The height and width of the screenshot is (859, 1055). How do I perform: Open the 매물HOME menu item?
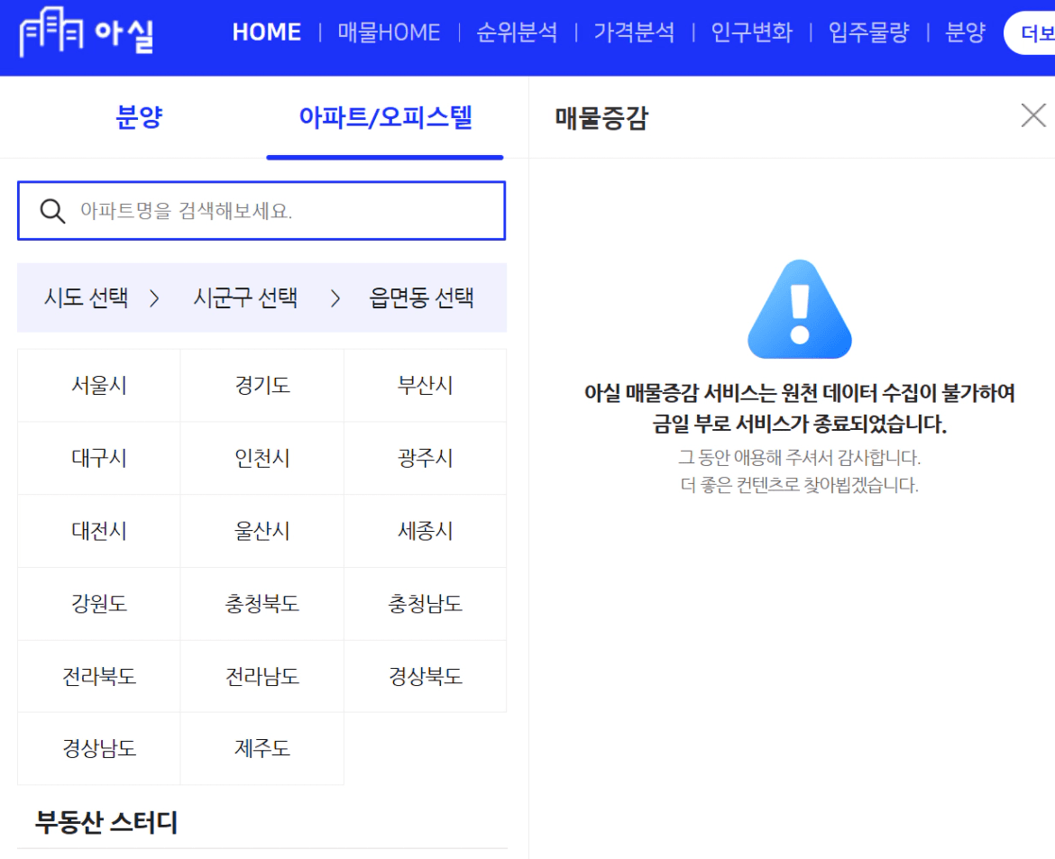[389, 32]
